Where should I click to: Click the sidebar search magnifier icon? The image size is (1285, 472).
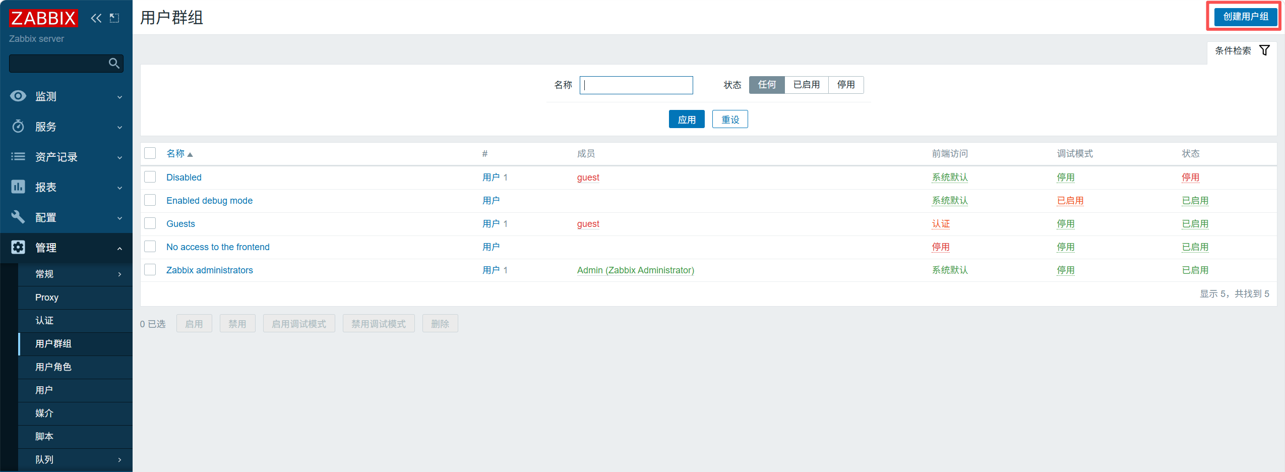coord(114,64)
